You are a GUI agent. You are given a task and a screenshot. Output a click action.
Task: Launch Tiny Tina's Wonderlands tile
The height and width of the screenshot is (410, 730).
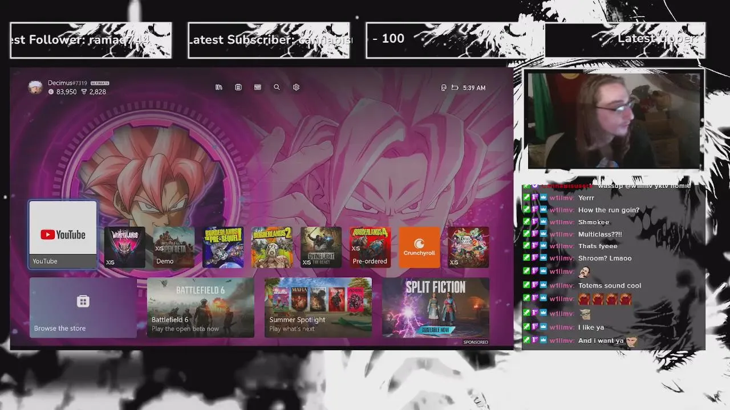(125, 247)
